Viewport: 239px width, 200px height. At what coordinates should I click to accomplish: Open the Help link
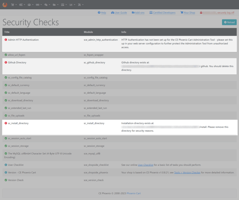(x=102, y=13)
